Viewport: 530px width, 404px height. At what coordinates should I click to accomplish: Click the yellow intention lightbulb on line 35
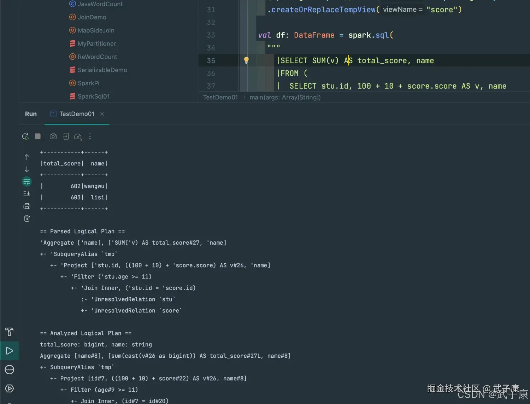(x=246, y=60)
